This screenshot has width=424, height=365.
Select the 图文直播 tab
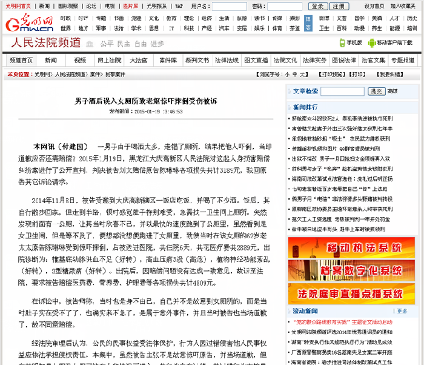click(256, 61)
